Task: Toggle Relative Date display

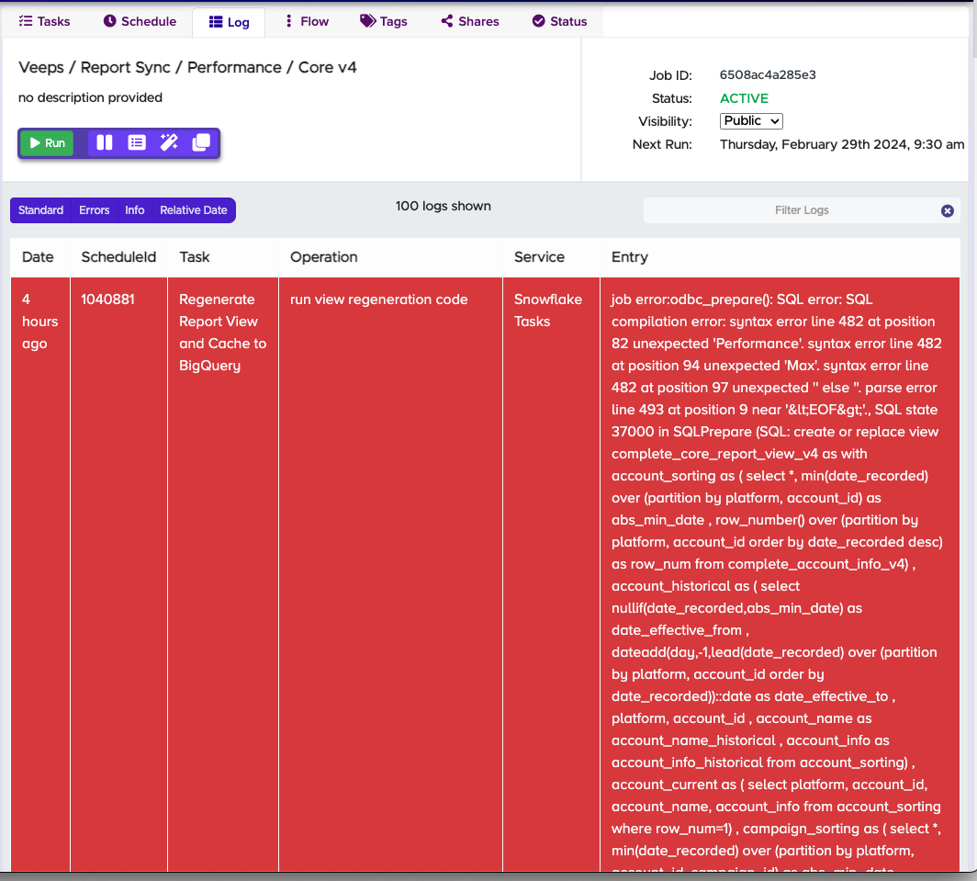Action: tap(194, 210)
